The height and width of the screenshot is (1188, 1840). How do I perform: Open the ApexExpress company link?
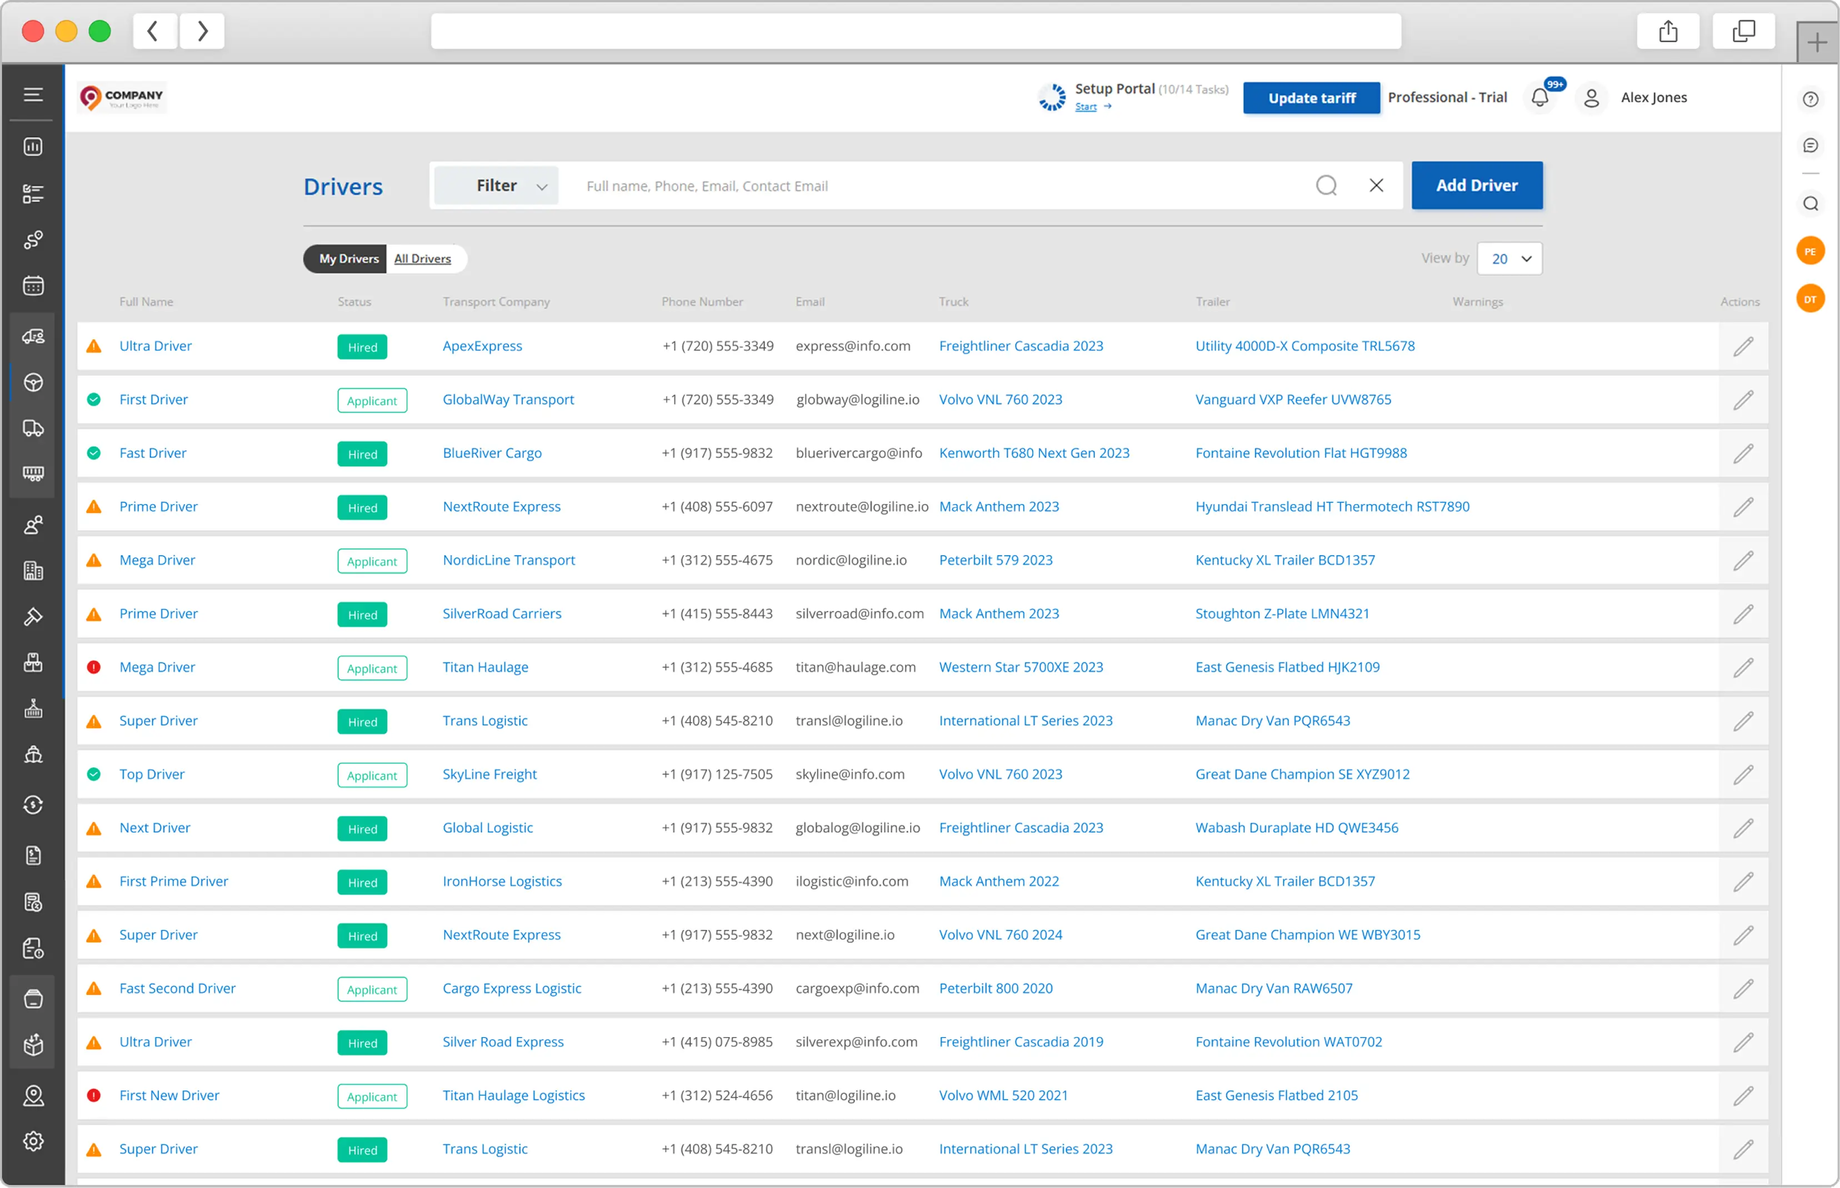[482, 346]
